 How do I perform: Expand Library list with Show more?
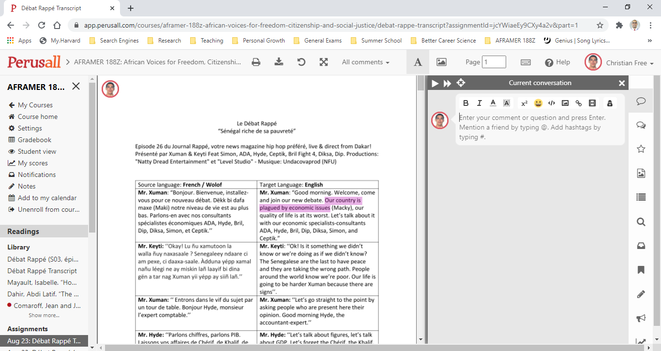point(44,315)
